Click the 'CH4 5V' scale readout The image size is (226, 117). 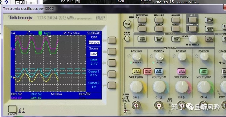36,98
